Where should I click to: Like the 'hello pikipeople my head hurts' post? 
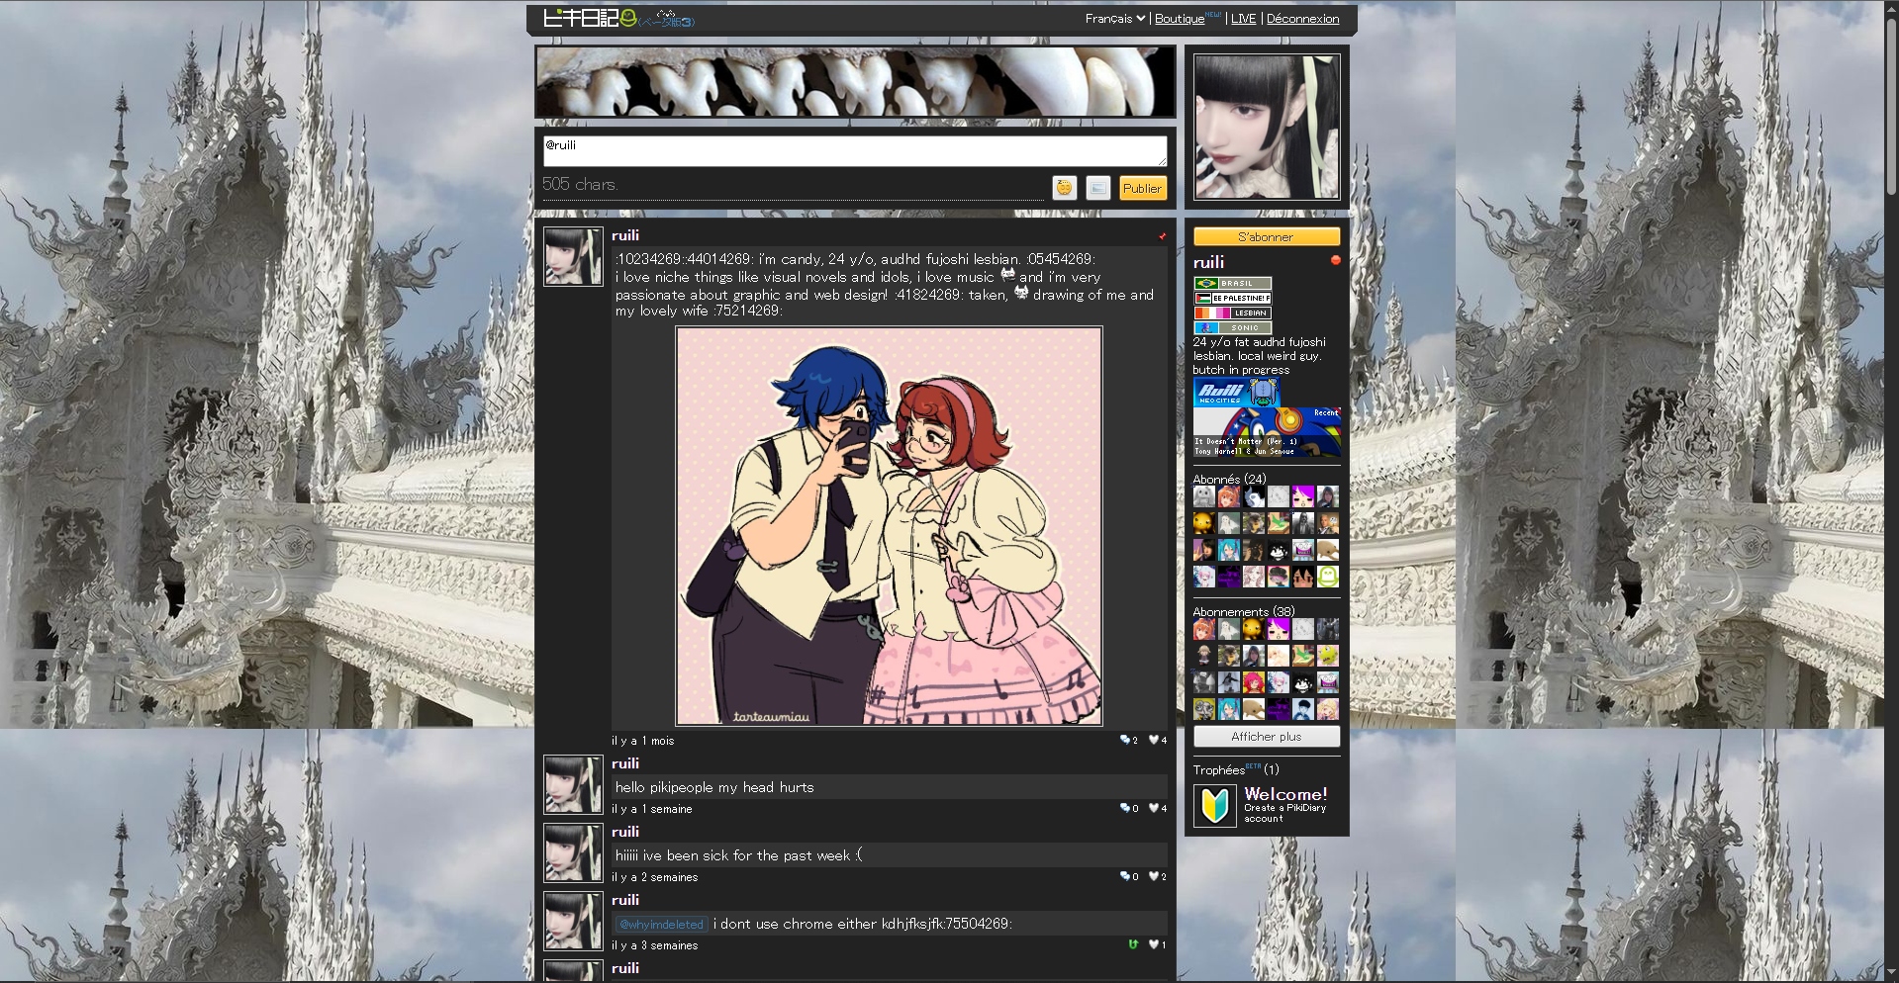[x=1154, y=808]
